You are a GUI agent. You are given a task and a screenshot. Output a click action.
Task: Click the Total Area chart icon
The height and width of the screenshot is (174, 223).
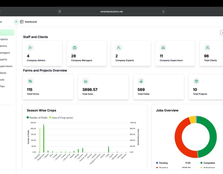pos(86,81)
